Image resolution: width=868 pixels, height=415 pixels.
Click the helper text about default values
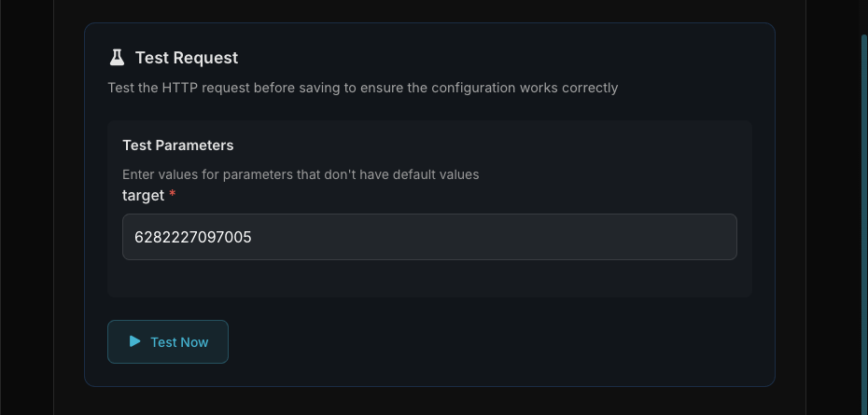coord(301,174)
